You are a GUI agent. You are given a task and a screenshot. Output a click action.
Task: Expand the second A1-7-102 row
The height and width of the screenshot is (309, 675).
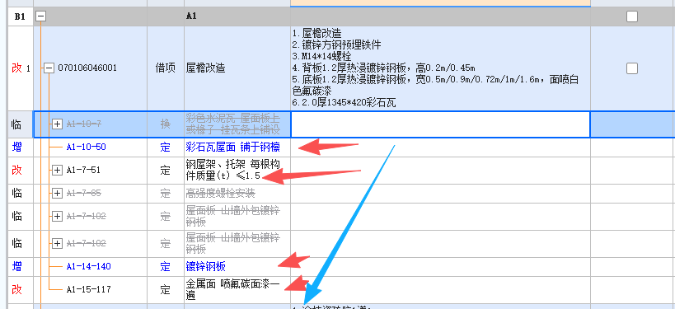point(57,244)
